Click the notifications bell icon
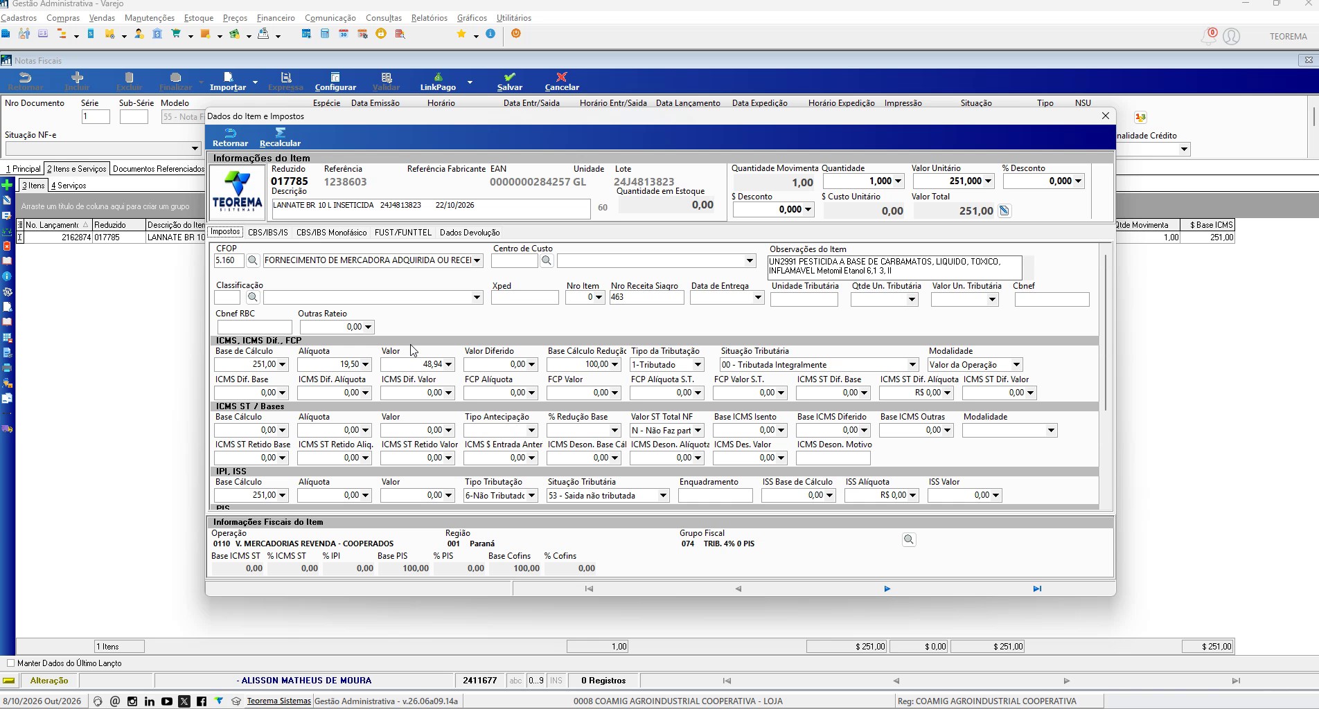Screen dimensions: 1319x709 tap(1209, 37)
